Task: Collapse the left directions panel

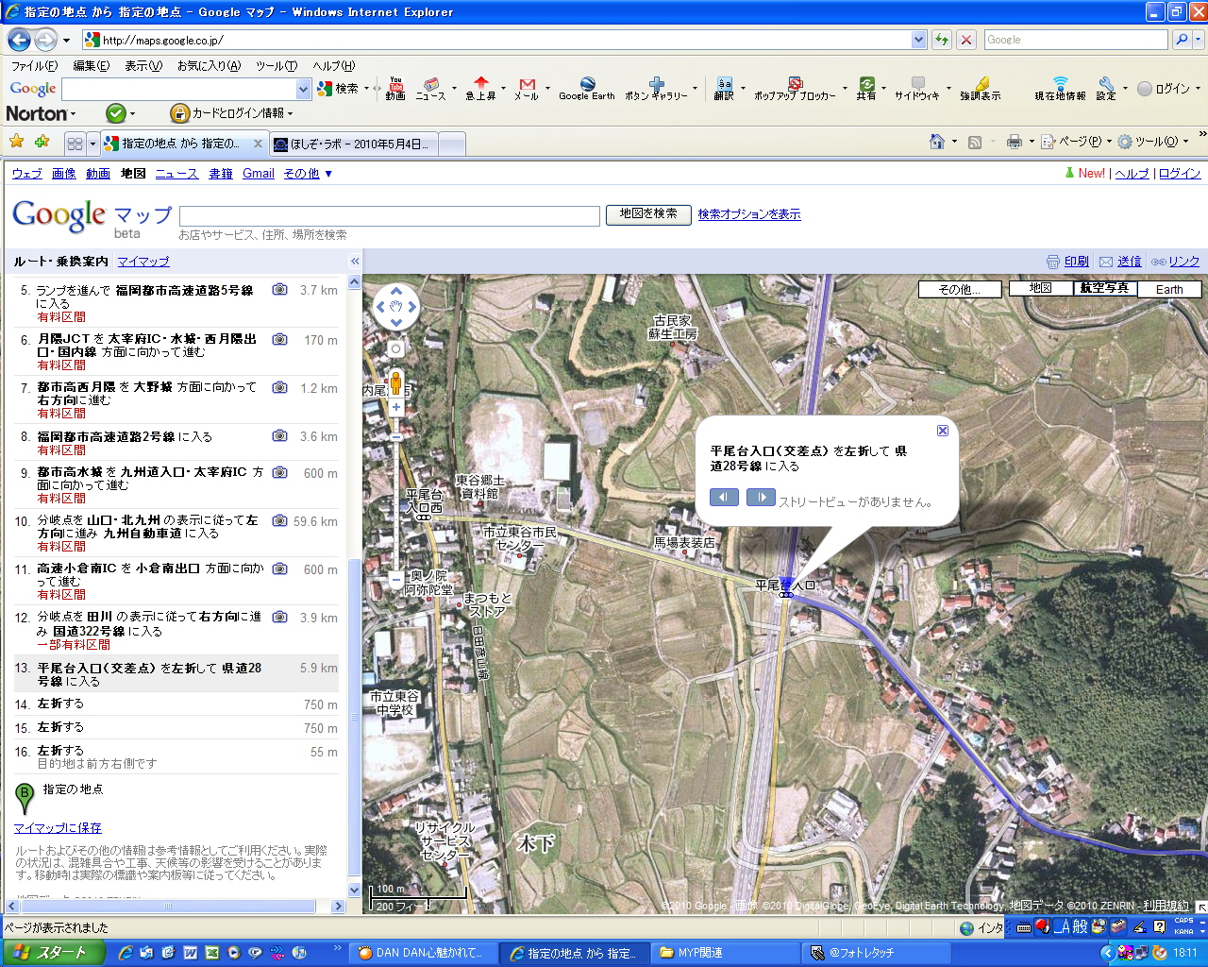Action: pyautogui.click(x=355, y=262)
